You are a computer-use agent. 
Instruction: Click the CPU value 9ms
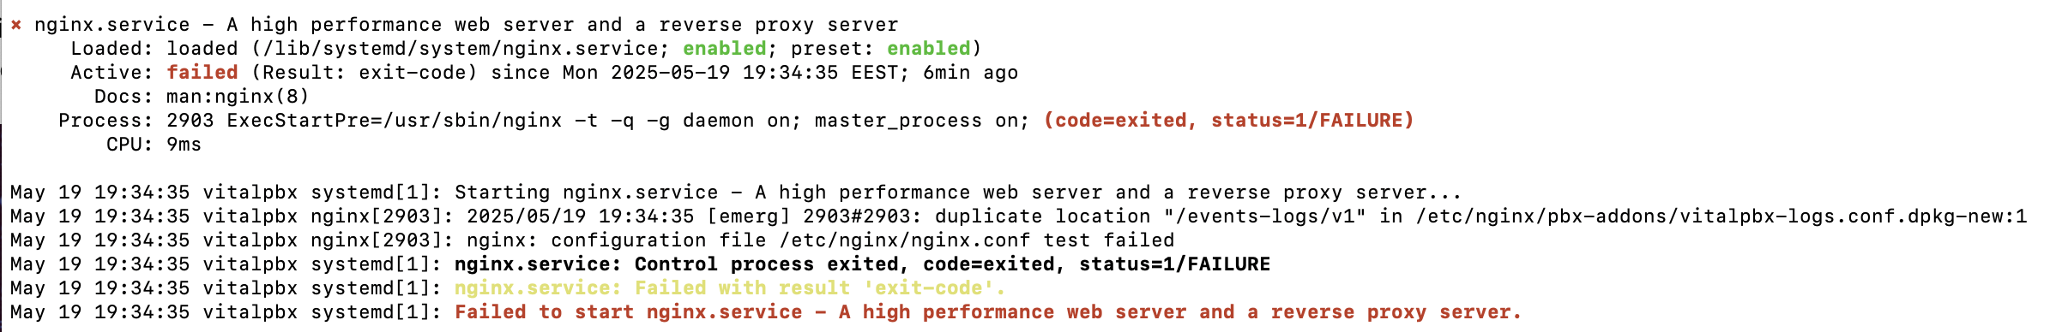tap(184, 145)
